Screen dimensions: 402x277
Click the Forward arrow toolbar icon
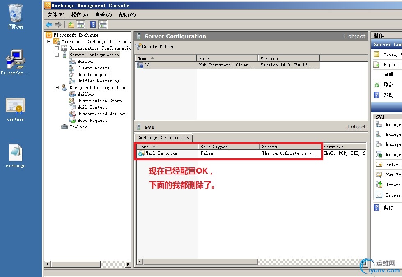[58, 25]
